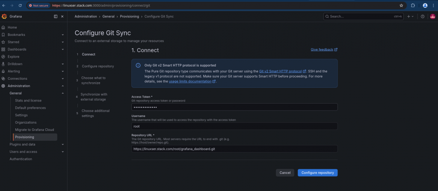438x191 pixels.
Task: Go to Administration breadcrumb
Action: 86,17
